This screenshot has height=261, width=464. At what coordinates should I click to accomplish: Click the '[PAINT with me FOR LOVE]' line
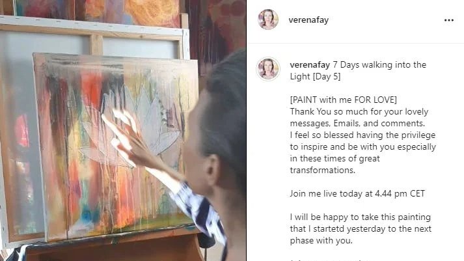(343, 100)
